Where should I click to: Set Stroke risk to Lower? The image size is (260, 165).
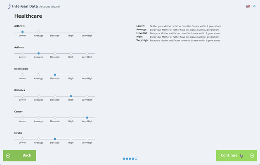point(22,139)
